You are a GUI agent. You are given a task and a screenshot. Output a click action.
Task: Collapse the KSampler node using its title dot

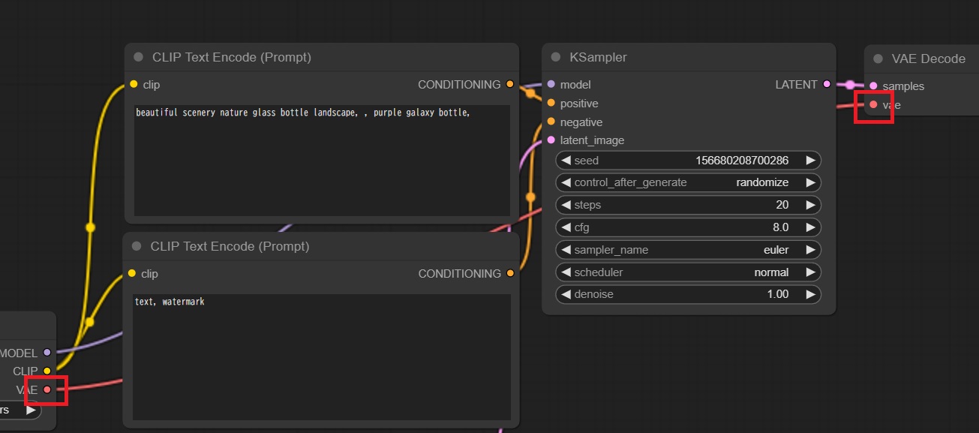pos(555,58)
